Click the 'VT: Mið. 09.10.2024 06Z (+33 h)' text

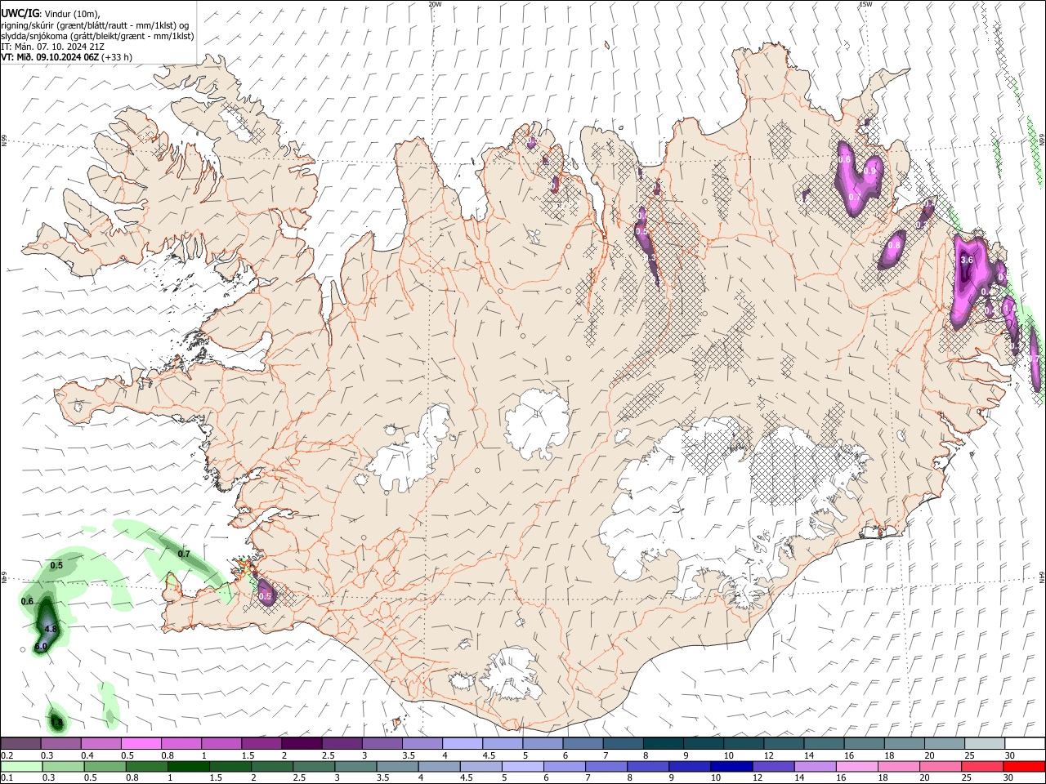[x=66, y=57]
